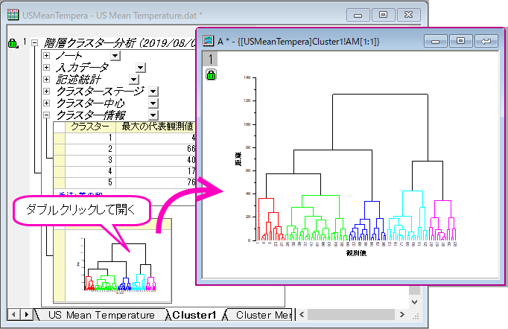Click the value 76 cell in the cluster table
The width and height of the screenshot is (508, 329).
(x=156, y=182)
